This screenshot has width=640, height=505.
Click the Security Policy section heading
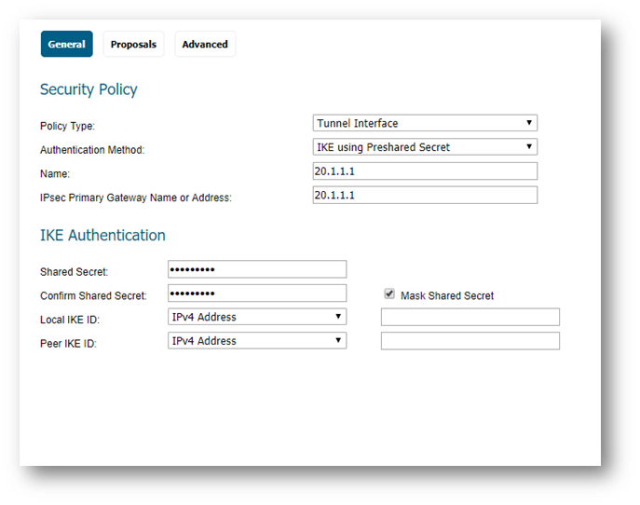(89, 90)
